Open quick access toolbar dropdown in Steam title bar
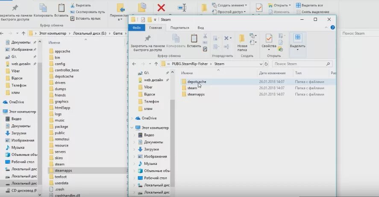 (155, 20)
